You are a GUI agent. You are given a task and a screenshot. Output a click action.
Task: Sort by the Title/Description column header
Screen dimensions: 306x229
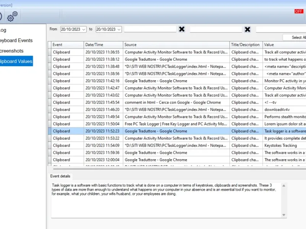pos(246,45)
